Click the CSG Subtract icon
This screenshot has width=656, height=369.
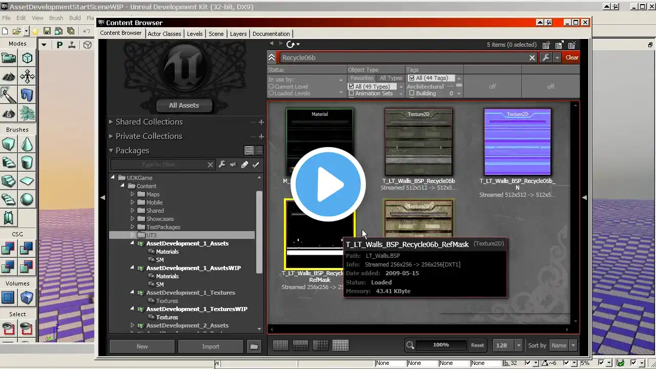pos(26,249)
